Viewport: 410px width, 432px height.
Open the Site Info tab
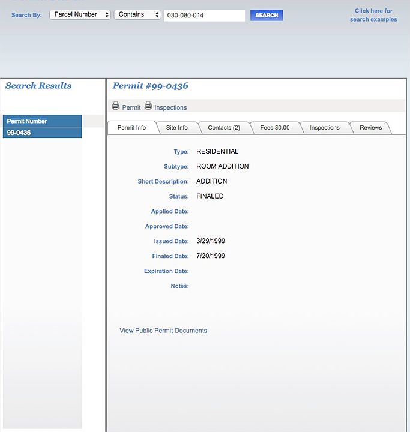[176, 128]
